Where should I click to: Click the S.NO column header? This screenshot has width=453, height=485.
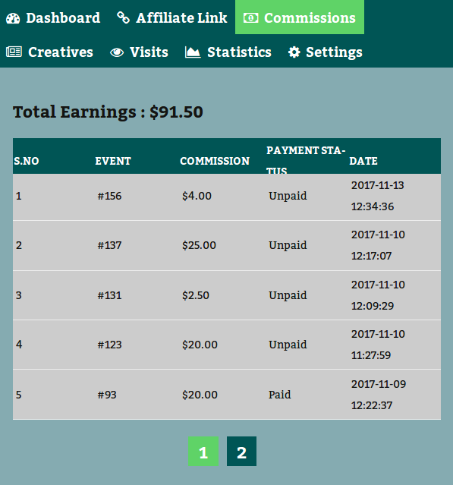27,161
